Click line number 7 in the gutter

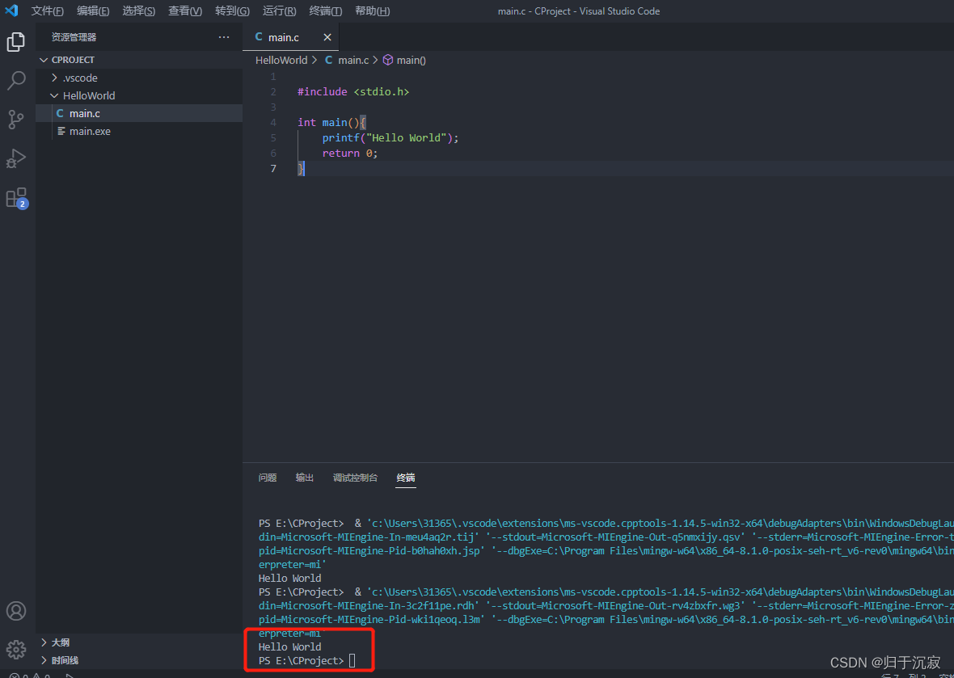click(273, 168)
